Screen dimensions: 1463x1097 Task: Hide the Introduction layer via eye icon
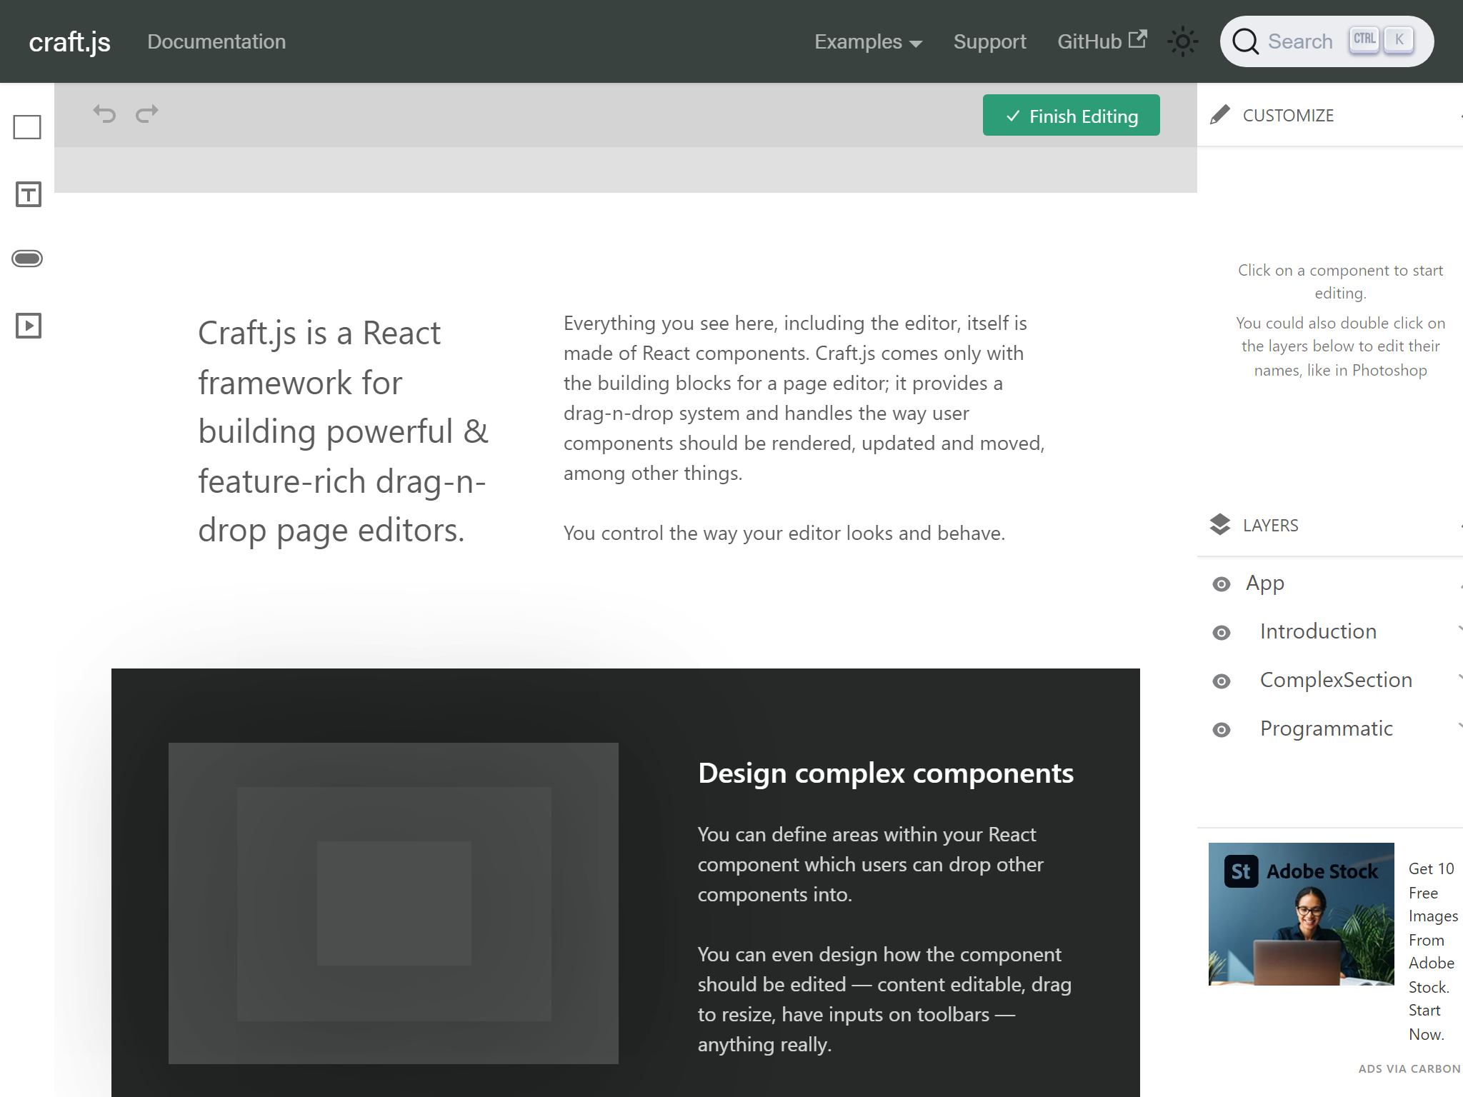1222,633
